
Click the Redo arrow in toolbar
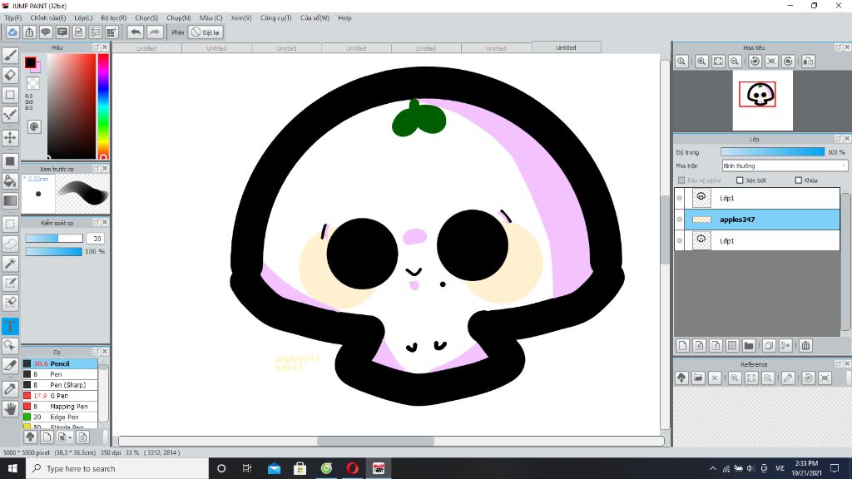[x=155, y=32]
